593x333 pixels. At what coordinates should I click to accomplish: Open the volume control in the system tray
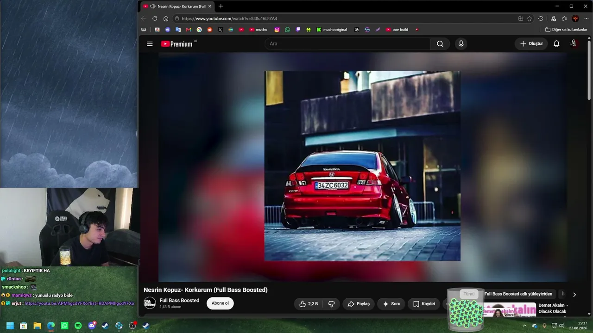click(561, 326)
